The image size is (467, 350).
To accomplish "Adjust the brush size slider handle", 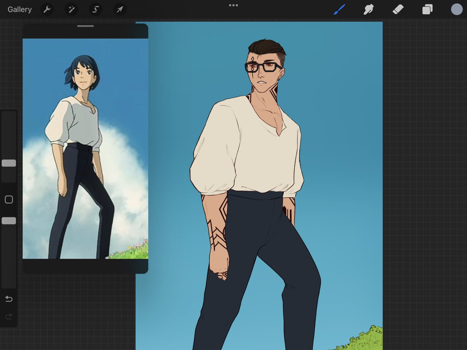I will [x=9, y=163].
